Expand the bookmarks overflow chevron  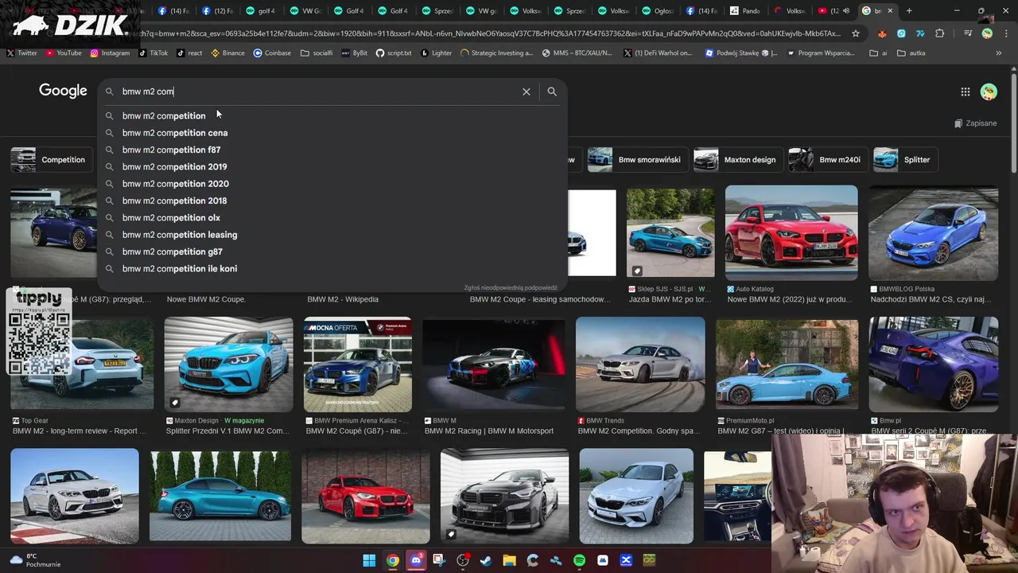pos(999,53)
